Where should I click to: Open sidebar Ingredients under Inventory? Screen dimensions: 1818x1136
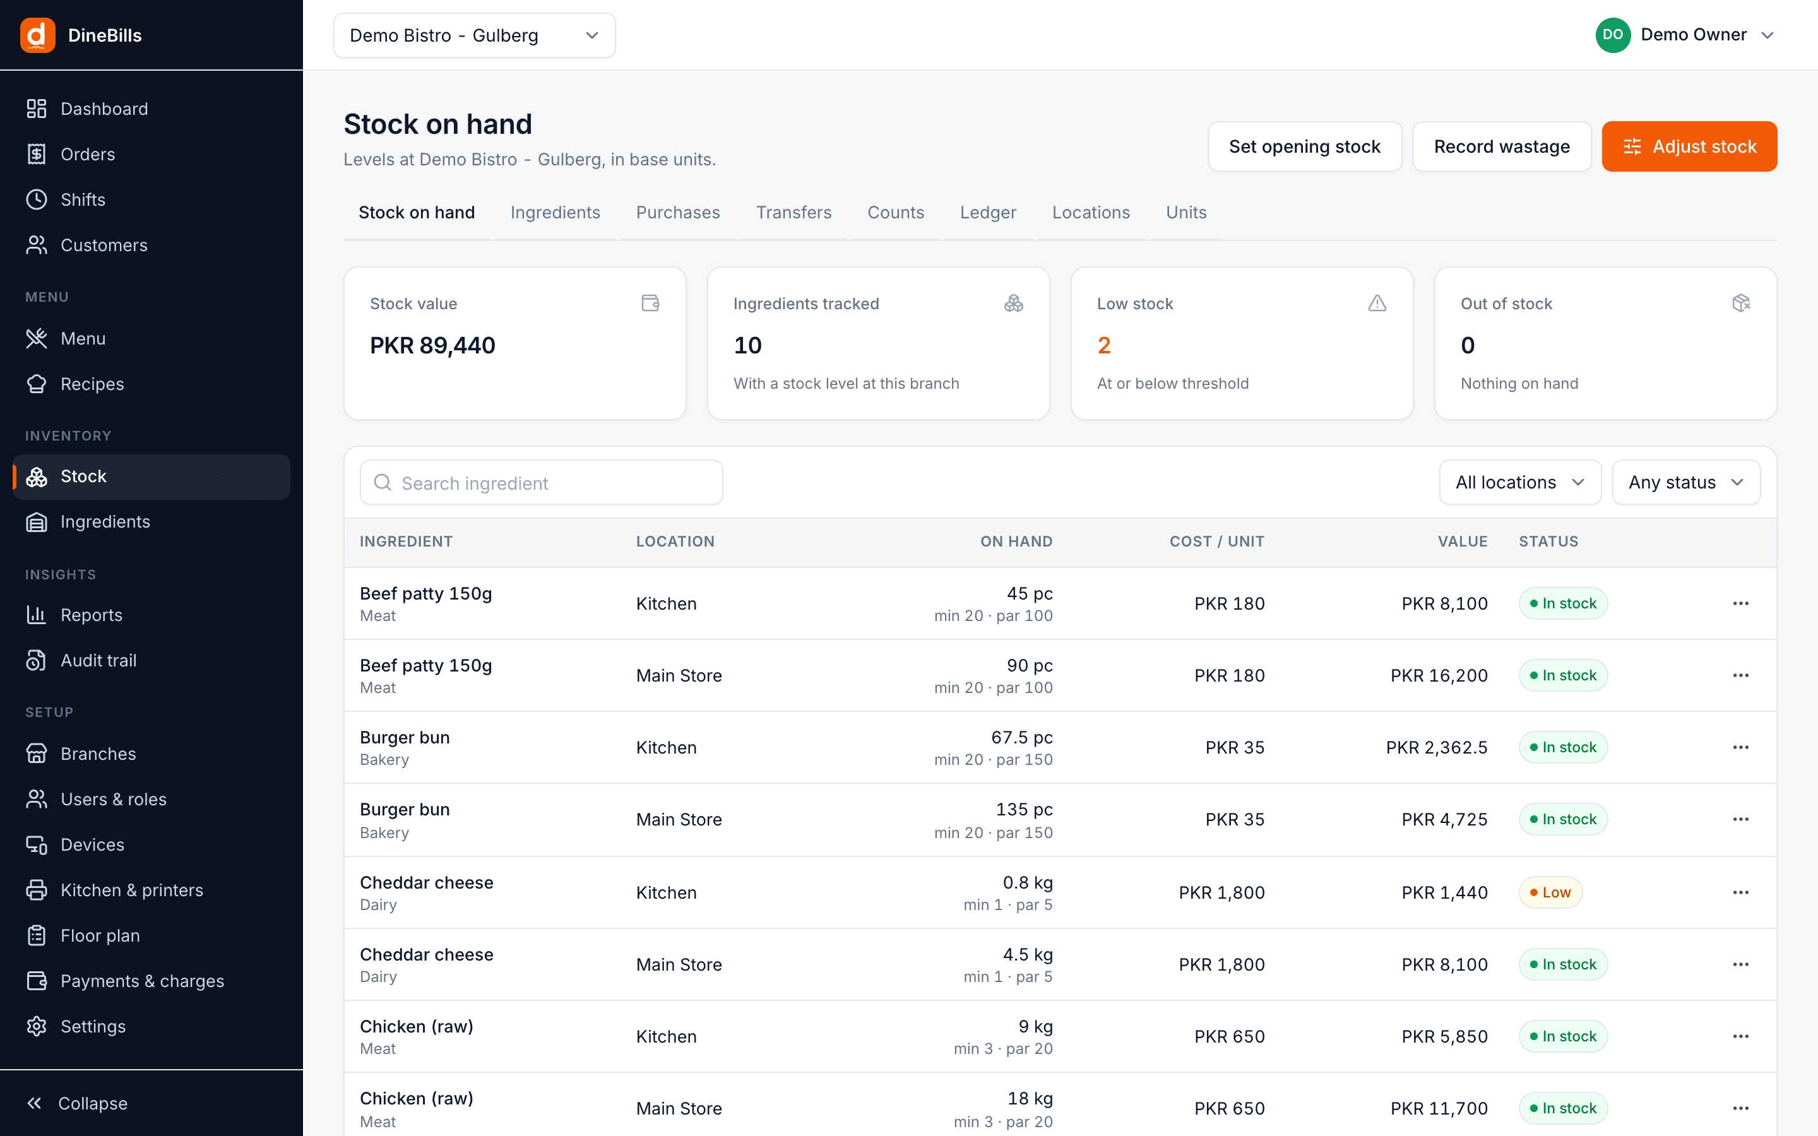coord(151,521)
